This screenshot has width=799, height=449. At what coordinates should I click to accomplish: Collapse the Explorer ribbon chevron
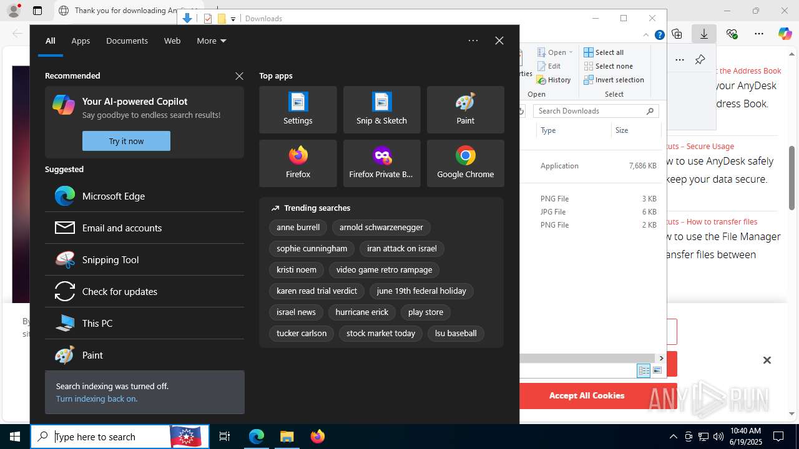click(x=646, y=35)
